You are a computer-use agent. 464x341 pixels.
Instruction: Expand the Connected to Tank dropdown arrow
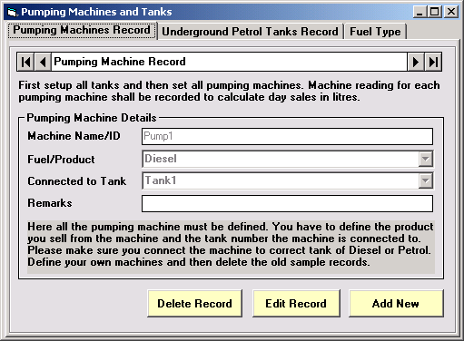click(426, 180)
